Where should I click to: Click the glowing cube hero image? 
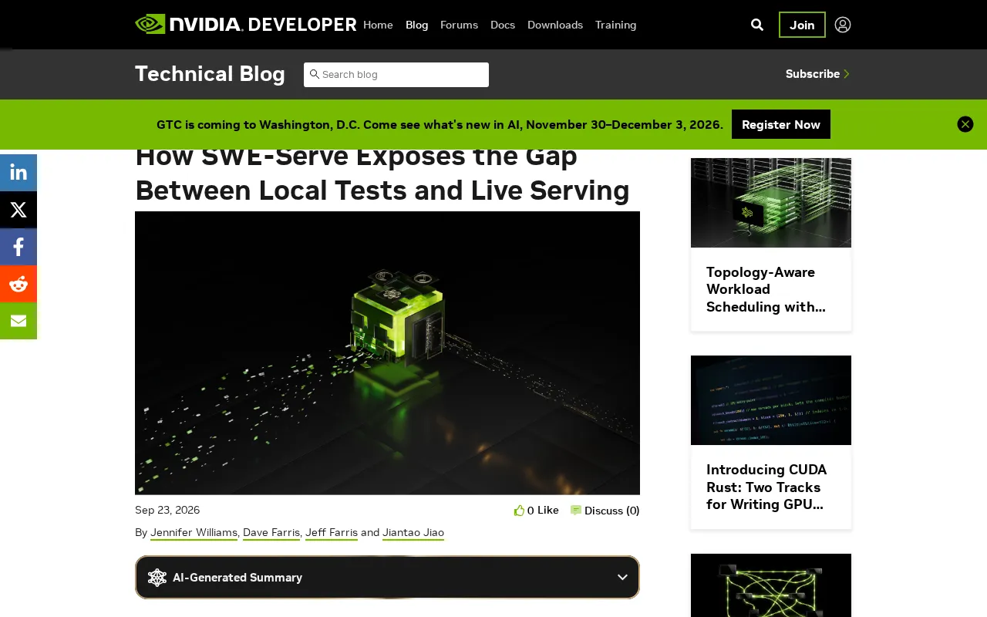(387, 353)
